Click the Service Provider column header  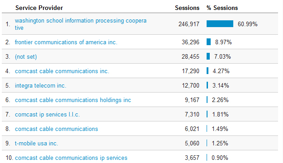(39, 8)
